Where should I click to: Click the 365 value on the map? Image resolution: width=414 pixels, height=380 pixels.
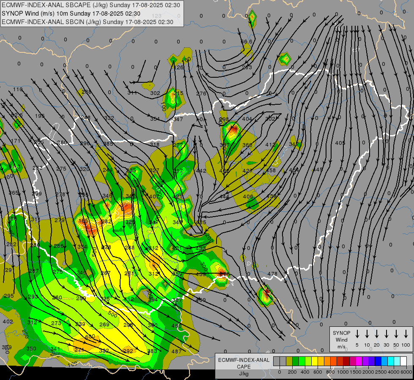click(14, 193)
